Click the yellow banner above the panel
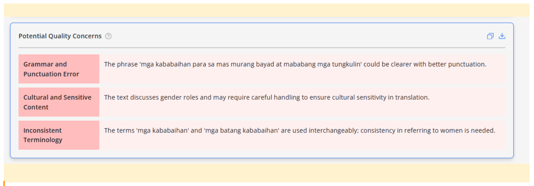Viewport: 534px width, 186px height. tap(267, 10)
